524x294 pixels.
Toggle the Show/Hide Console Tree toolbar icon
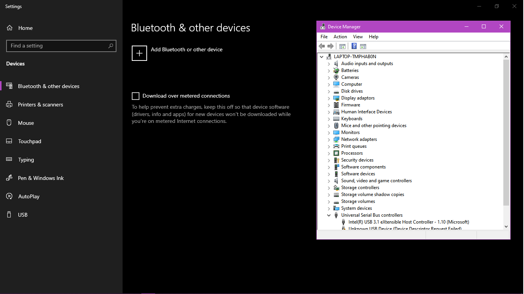click(342, 46)
